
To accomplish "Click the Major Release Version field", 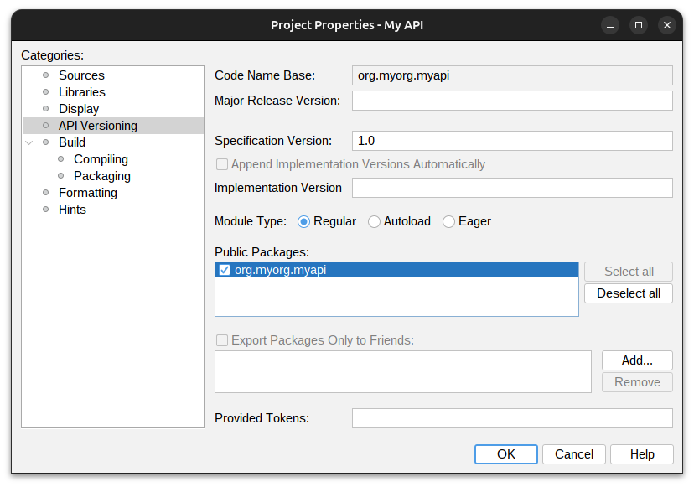I will pyautogui.click(x=511, y=101).
